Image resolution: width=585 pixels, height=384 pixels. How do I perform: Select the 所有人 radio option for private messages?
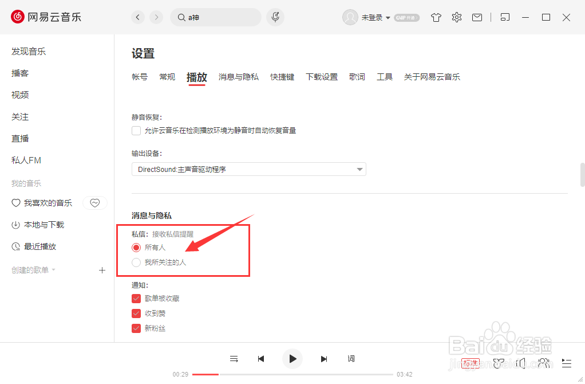[136, 248]
